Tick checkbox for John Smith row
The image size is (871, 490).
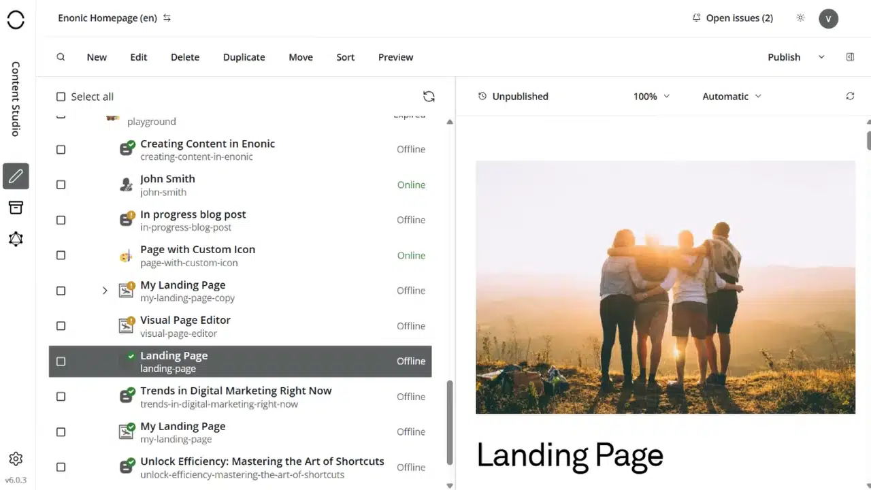click(61, 185)
